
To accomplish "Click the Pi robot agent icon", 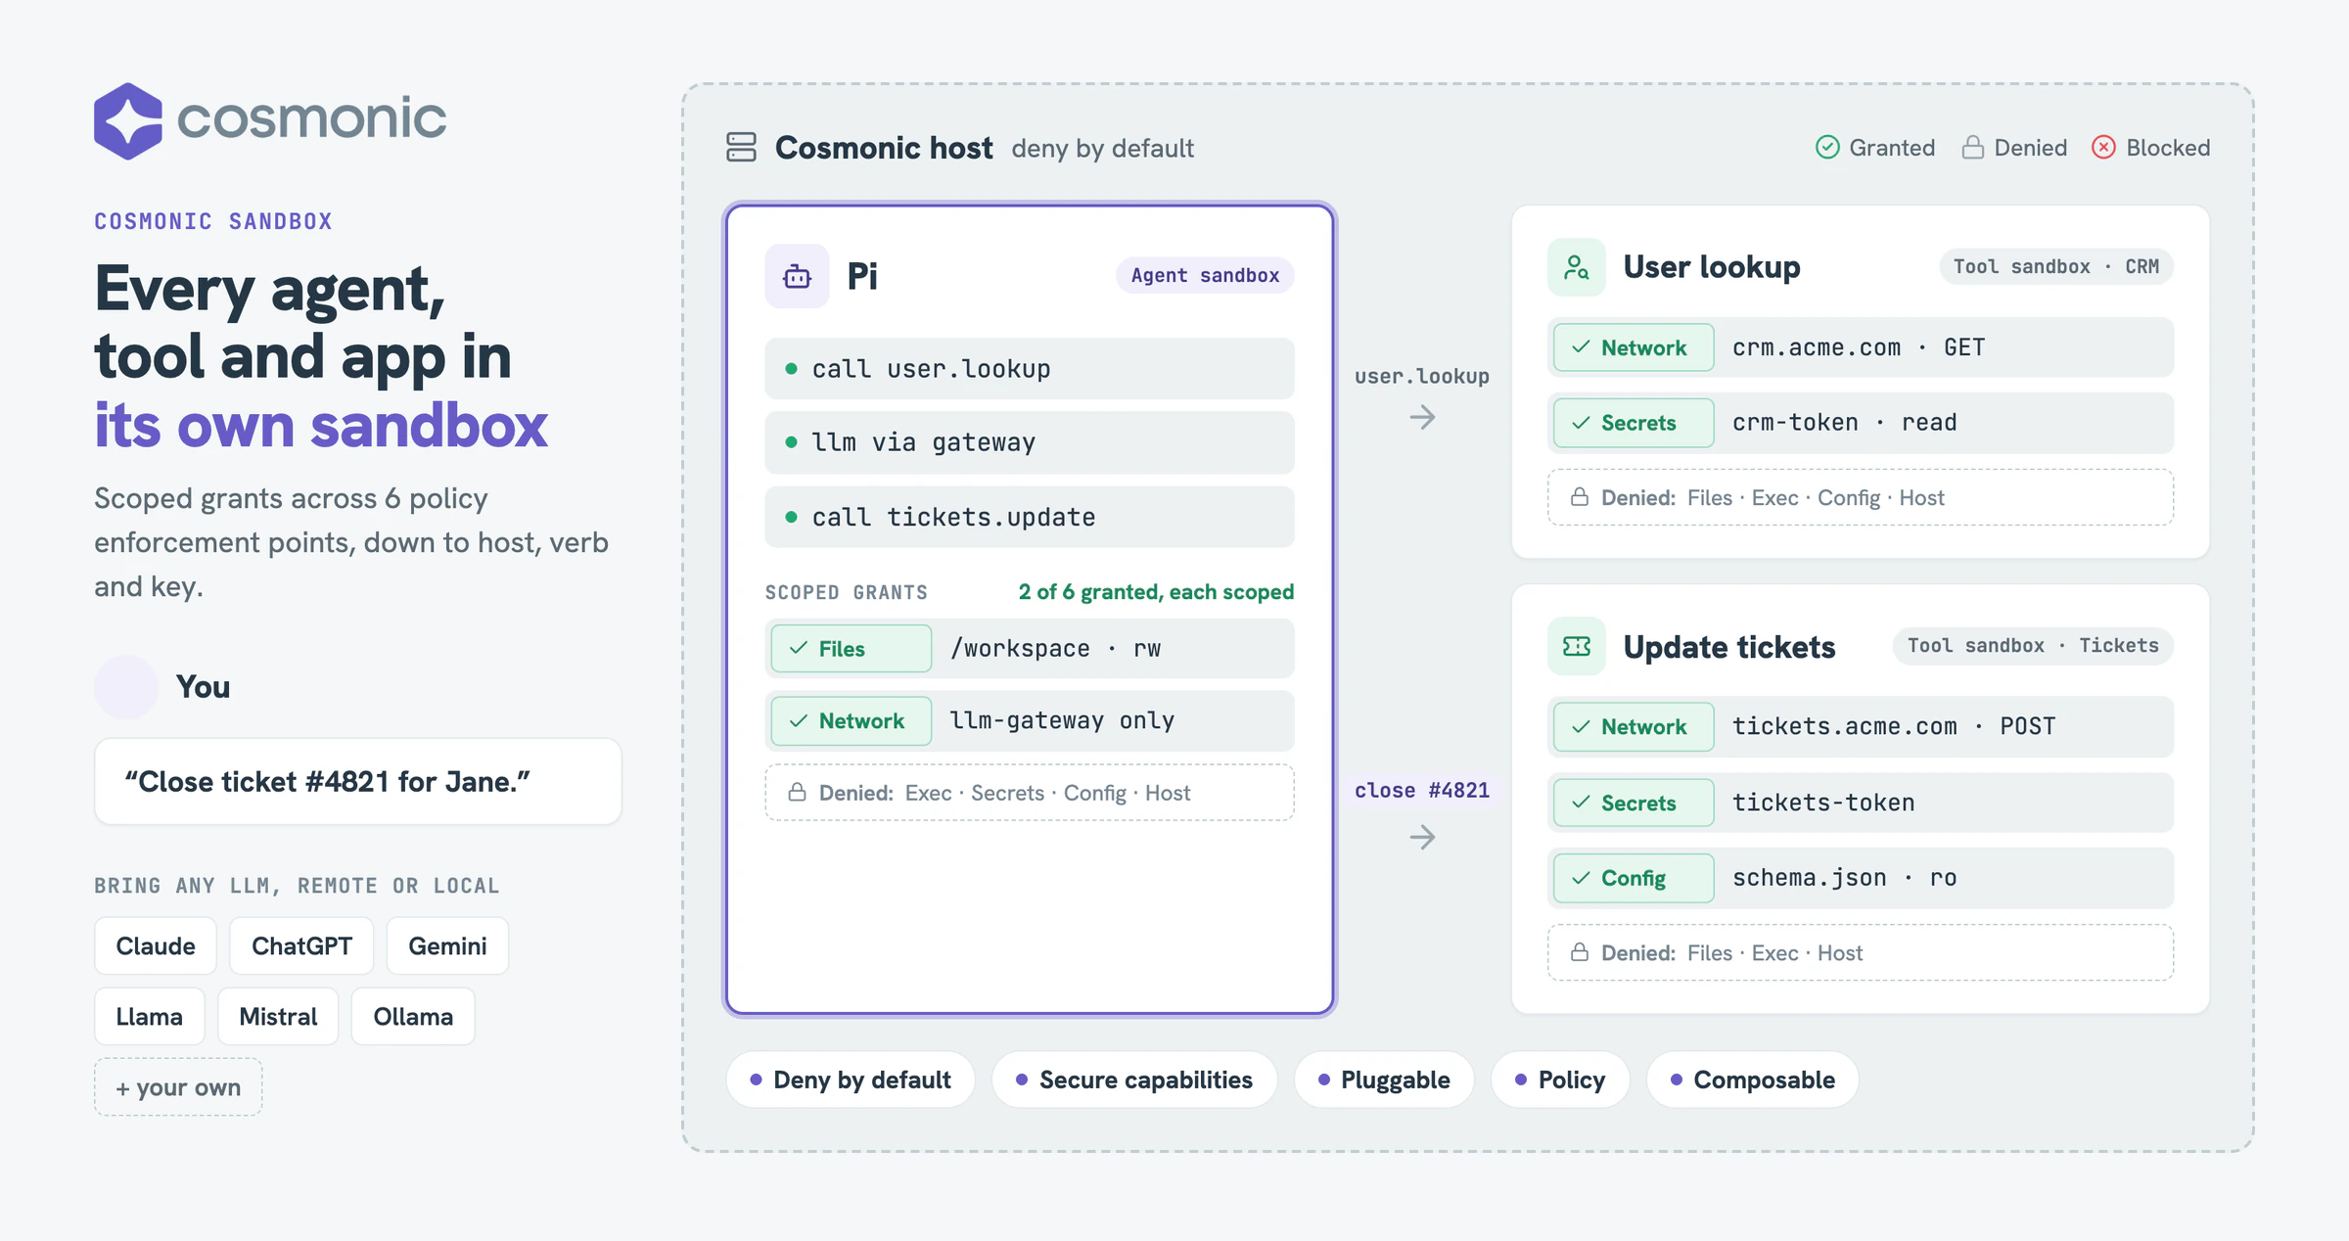I will tap(797, 276).
